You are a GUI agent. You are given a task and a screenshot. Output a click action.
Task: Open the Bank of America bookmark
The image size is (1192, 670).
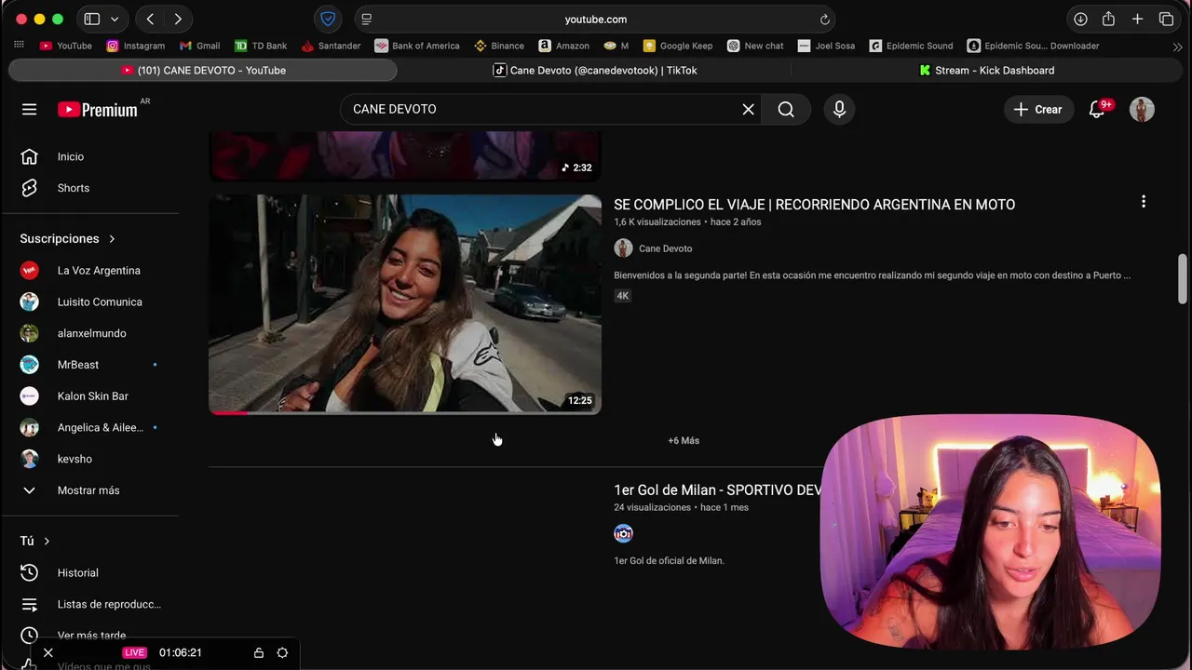417,46
